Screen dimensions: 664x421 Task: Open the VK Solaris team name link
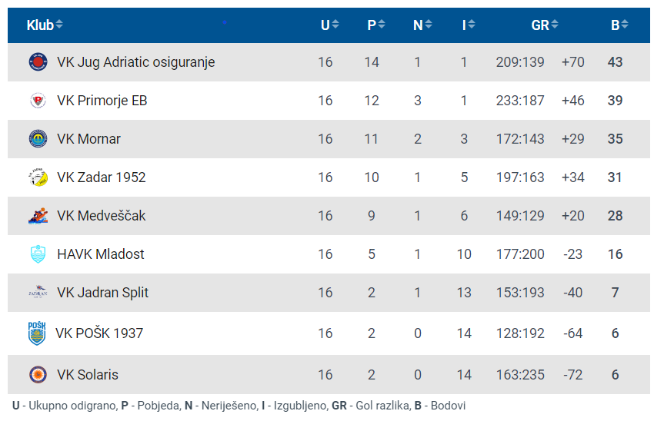[87, 375]
